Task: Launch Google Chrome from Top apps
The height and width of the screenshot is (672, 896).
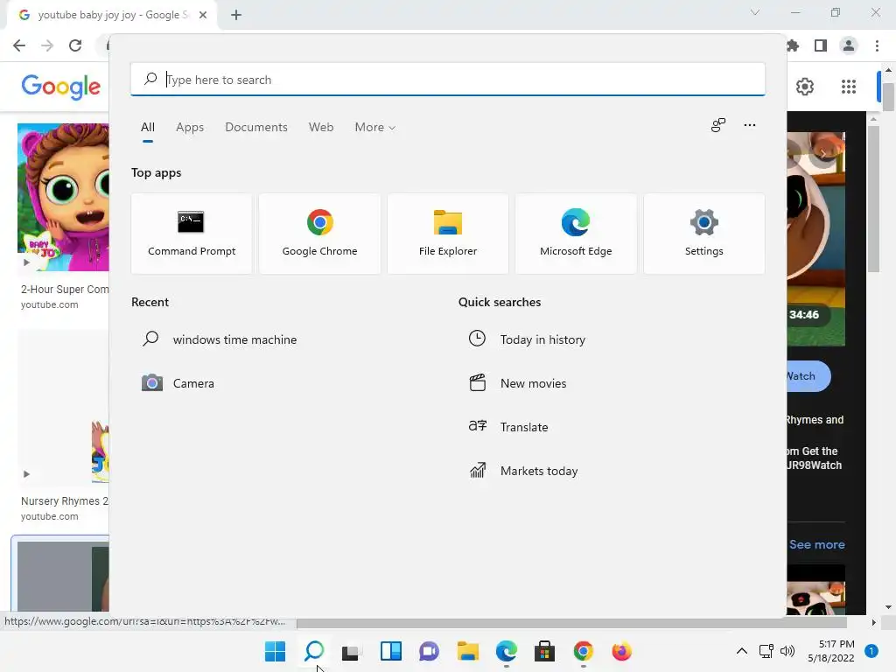Action: tap(319, 233)
